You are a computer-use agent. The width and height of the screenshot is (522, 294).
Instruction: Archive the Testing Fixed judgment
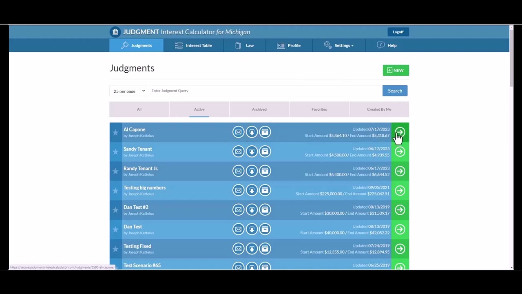pyautogui.click(x=265, y=248)
